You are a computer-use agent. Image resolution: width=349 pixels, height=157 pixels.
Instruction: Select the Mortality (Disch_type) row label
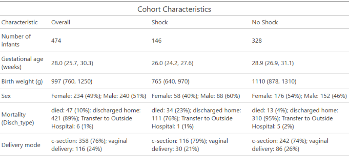coord(18,118)
